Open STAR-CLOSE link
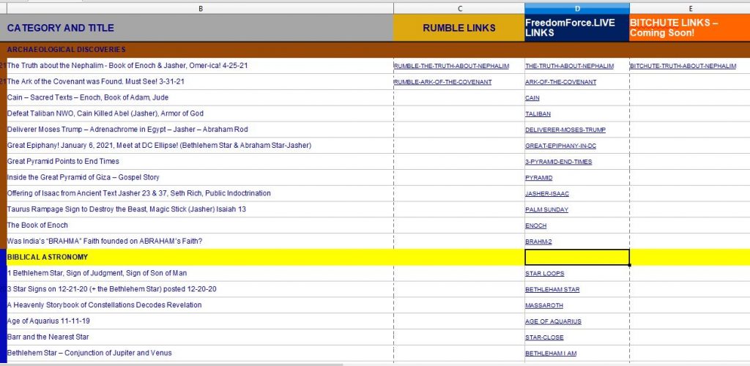This screenshot has width=750, height=366. 544,337
